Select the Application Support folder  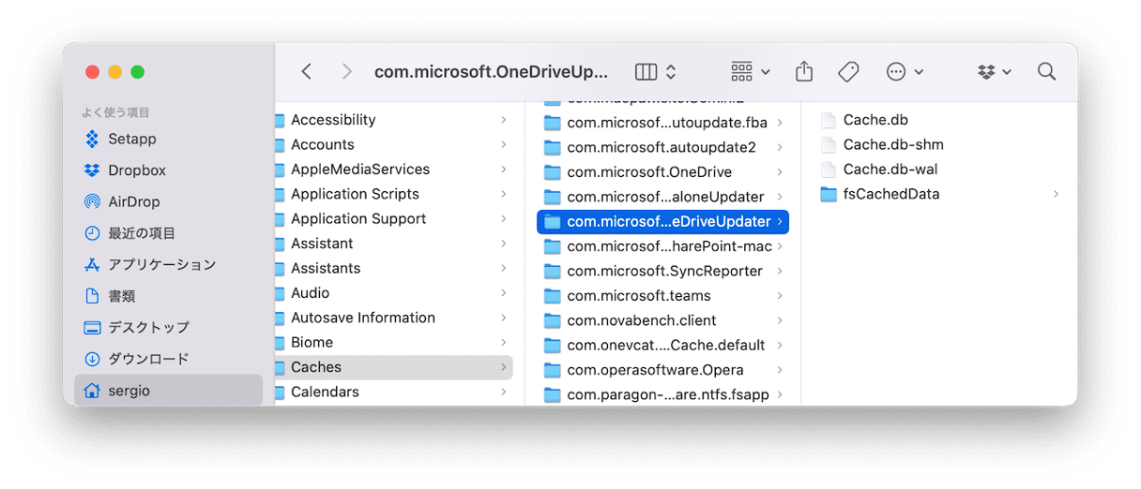(x=358, y=218)
